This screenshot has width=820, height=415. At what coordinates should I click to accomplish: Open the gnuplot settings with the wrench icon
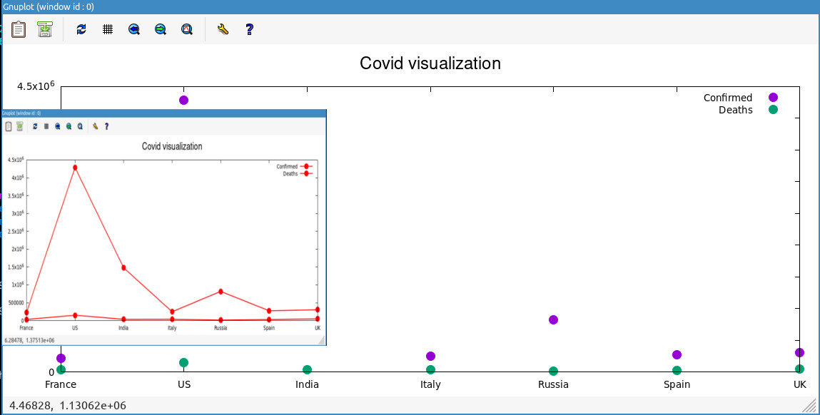click(223, 29)
